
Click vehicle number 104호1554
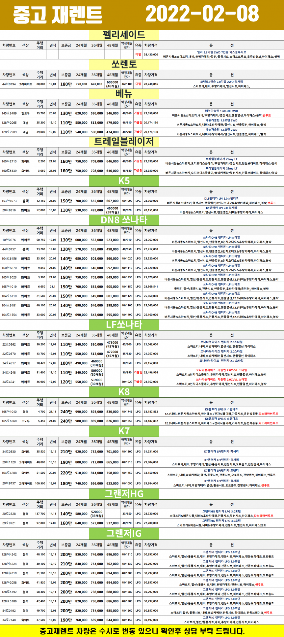(9, 315)
